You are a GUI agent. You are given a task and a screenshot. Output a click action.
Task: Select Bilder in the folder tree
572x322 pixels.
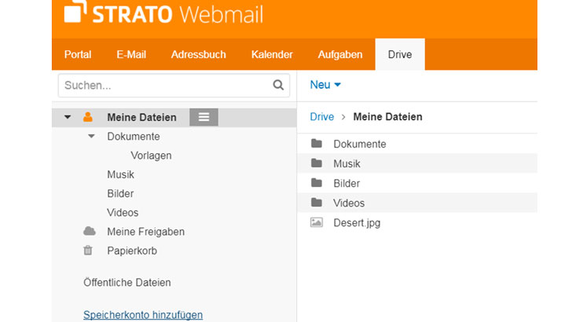pyautogui.click(x=120, y=193)
